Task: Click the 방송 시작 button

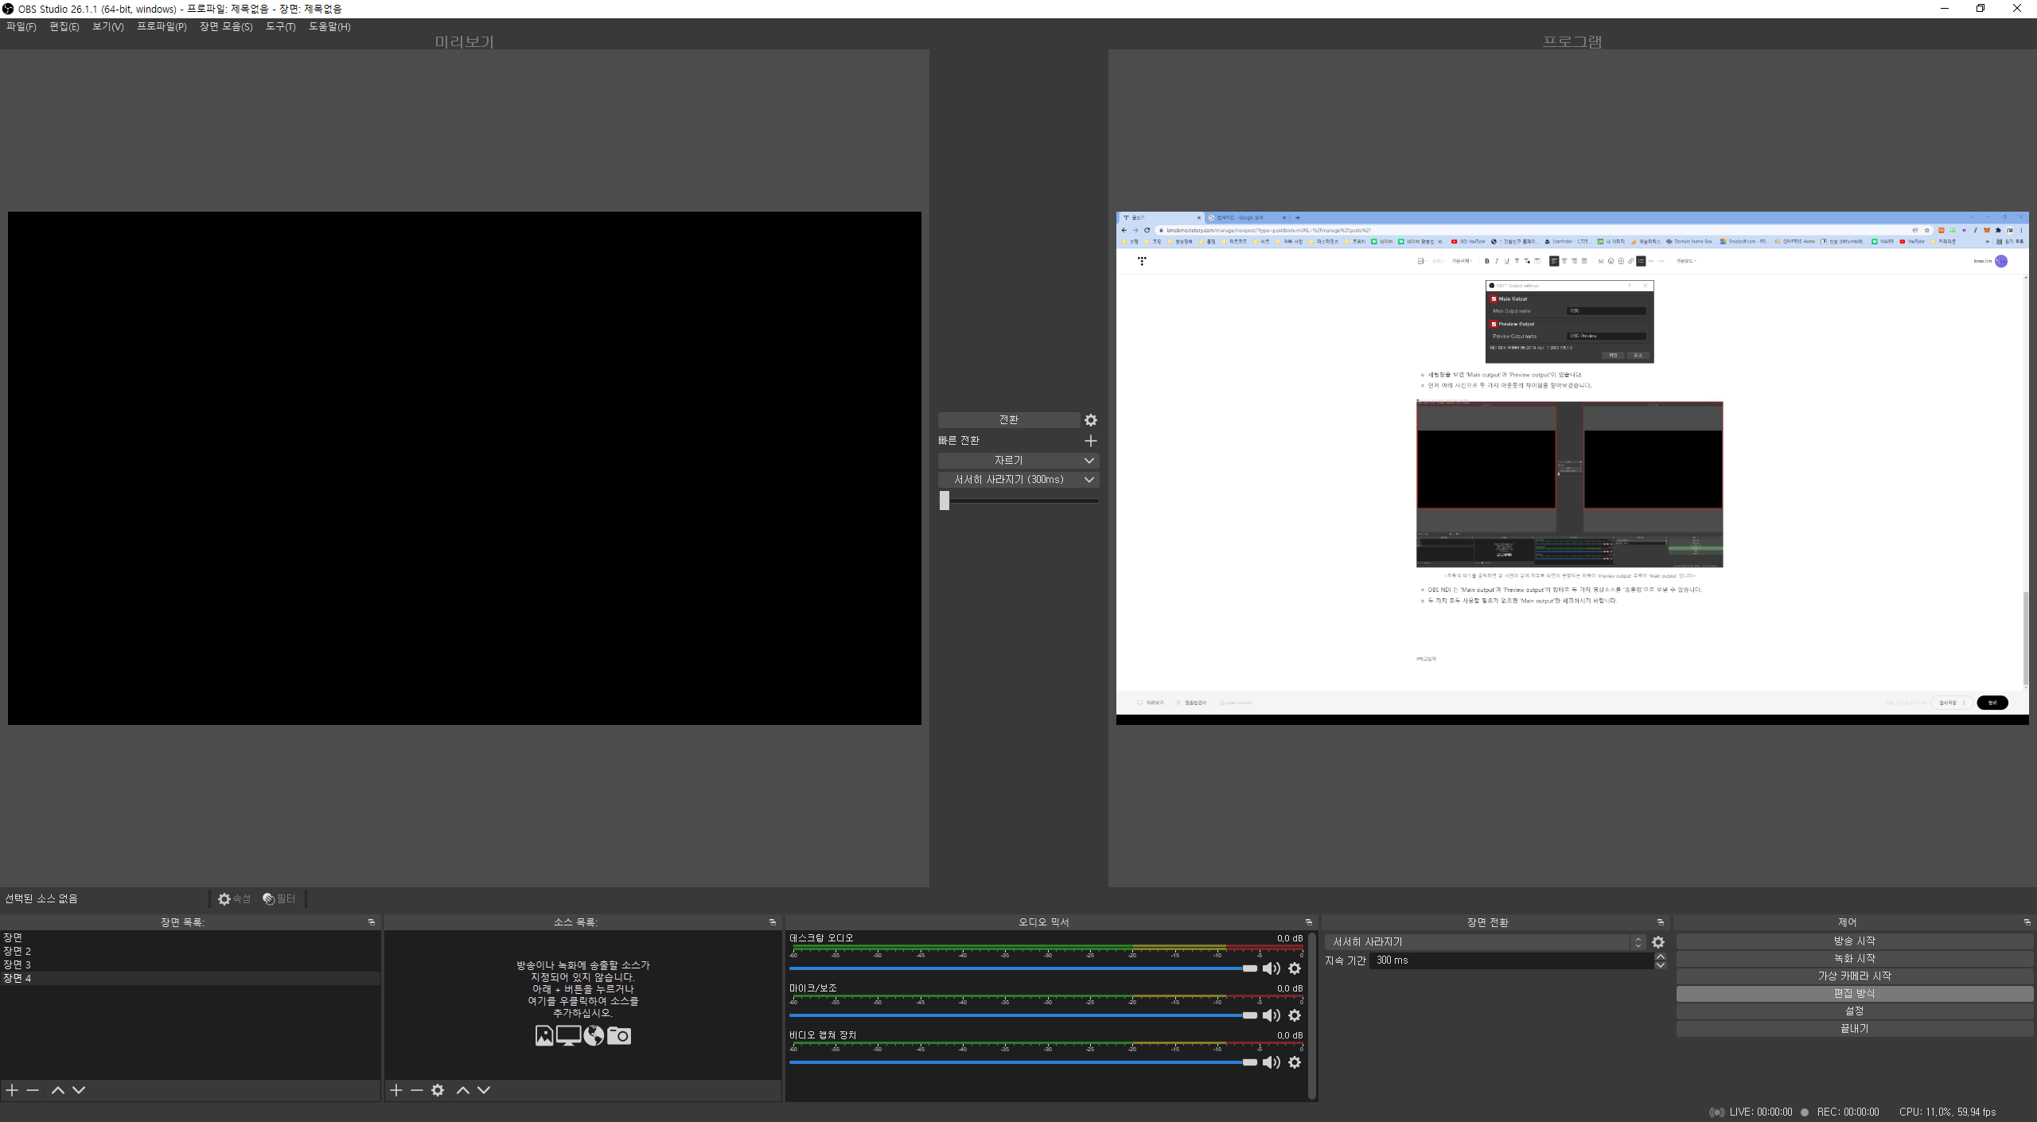Action: click(x=1854, y=941)
